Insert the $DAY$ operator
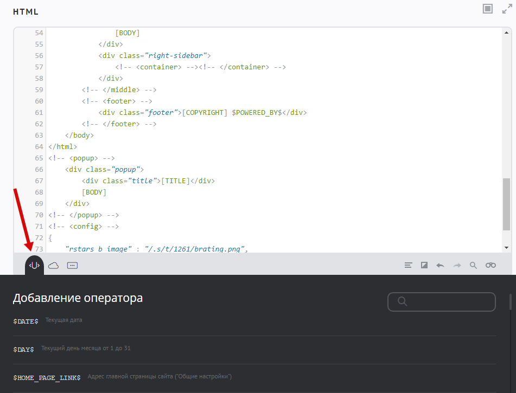The height and width of the screenshot is (393, 516). (23, 350)
